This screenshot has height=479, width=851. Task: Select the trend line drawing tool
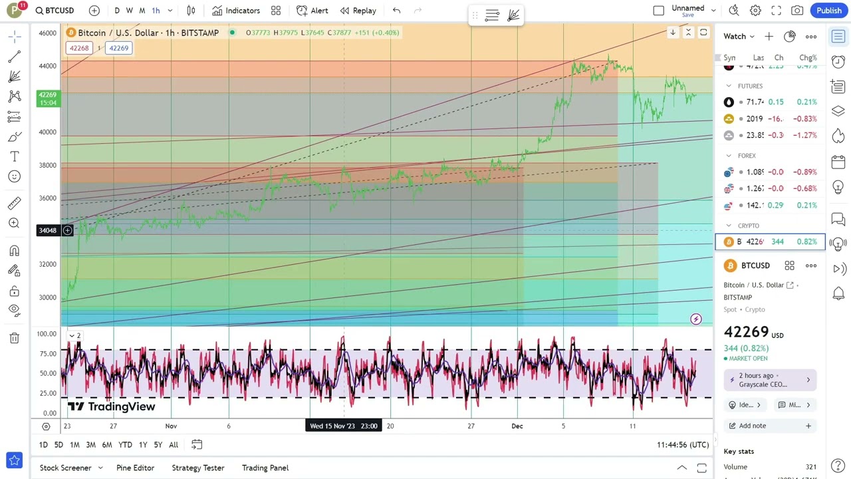pos(14,57)
